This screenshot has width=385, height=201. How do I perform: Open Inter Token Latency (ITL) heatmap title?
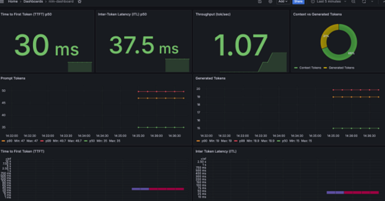[216, 151]
